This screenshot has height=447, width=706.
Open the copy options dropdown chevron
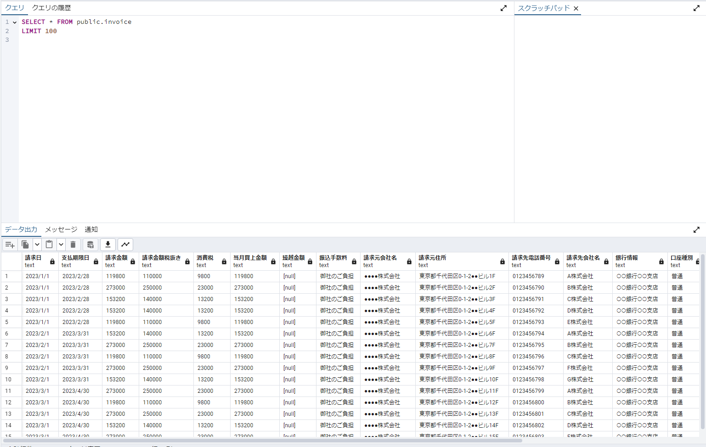click(x=37, y=244)
